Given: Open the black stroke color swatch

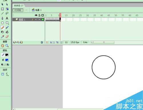Looking at the screenshot, I should [x=7, y=55].
